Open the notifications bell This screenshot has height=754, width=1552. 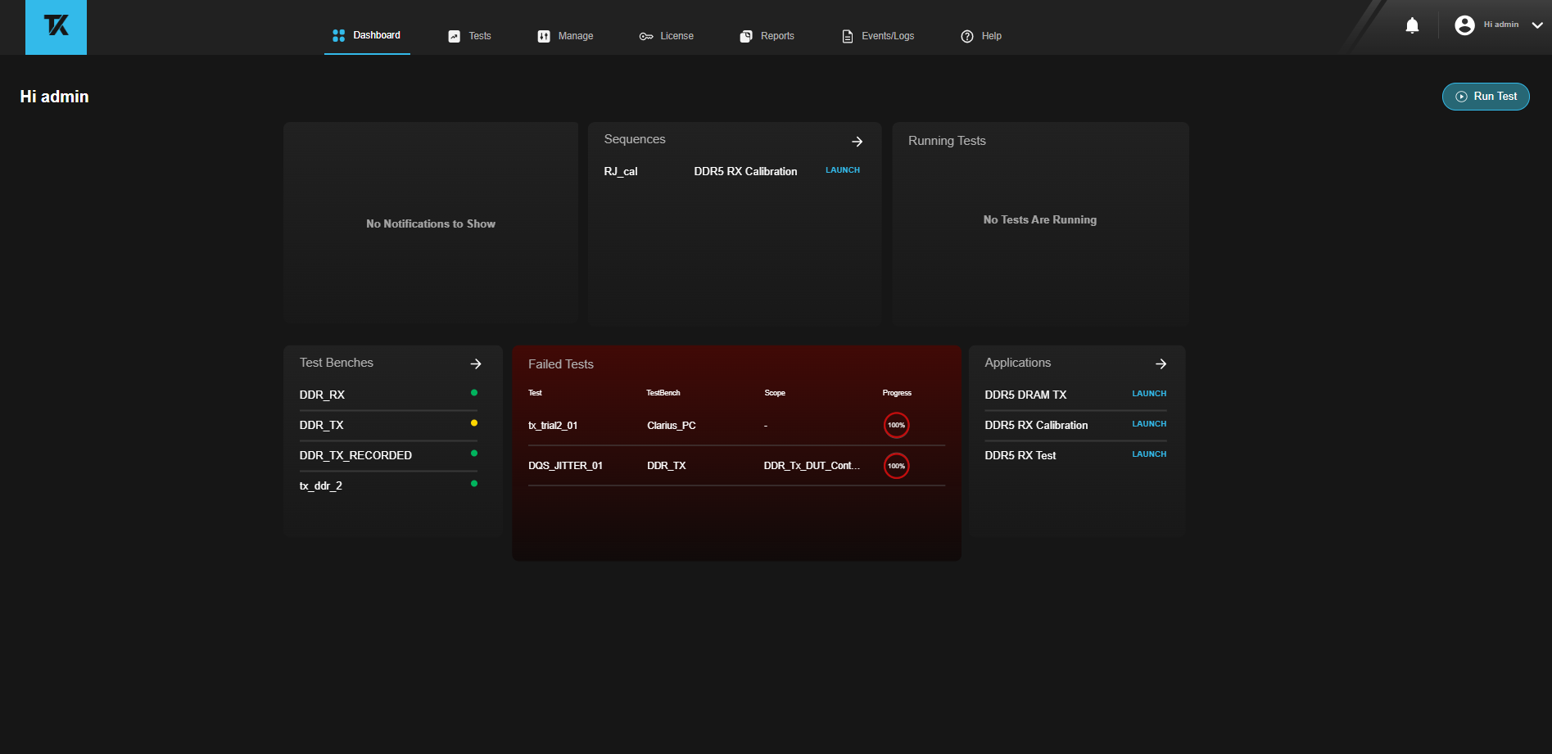point(1412,25)
